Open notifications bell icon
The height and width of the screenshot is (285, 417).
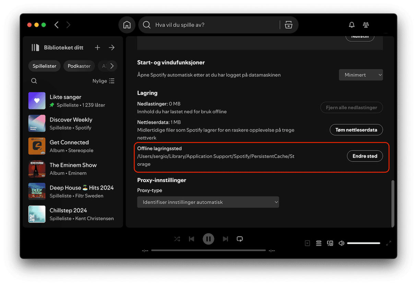(x=352, y=25)
